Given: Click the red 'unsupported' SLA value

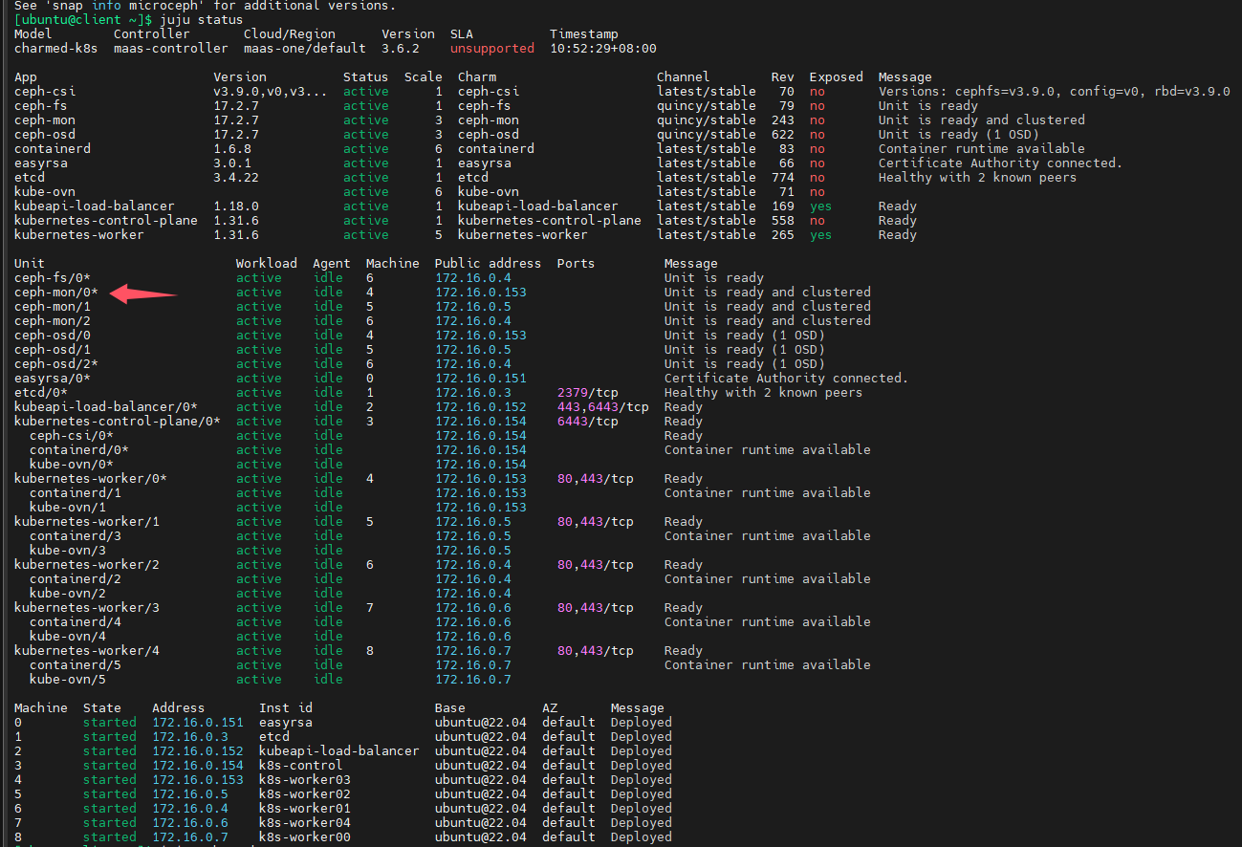Looking at the screenshot, I should point(492,49).
